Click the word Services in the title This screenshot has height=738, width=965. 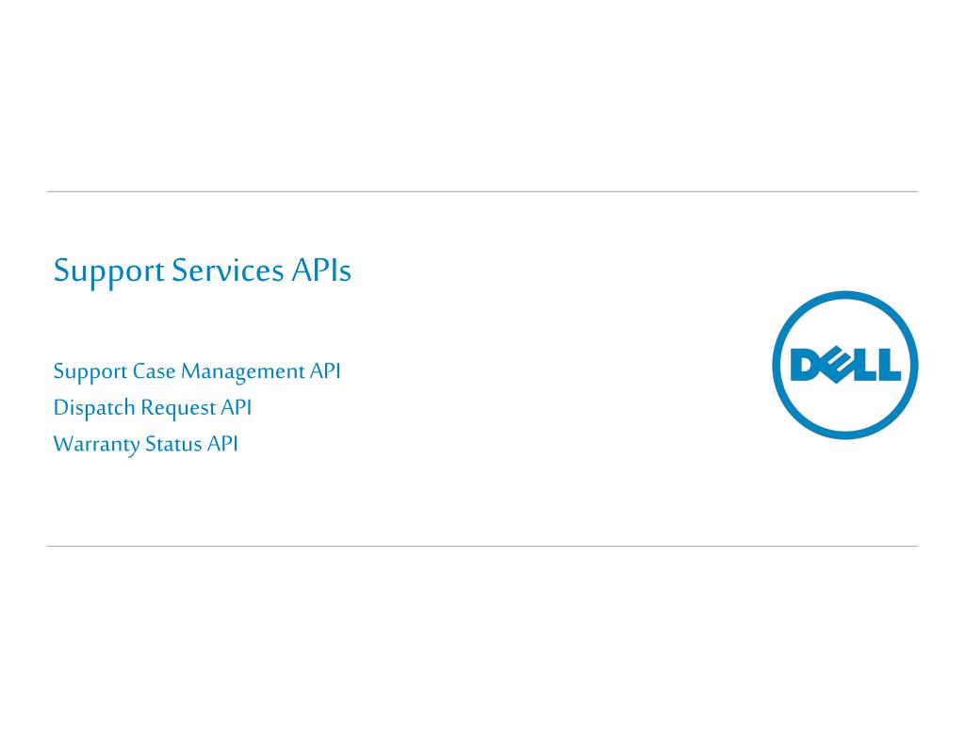click(227, 270)
